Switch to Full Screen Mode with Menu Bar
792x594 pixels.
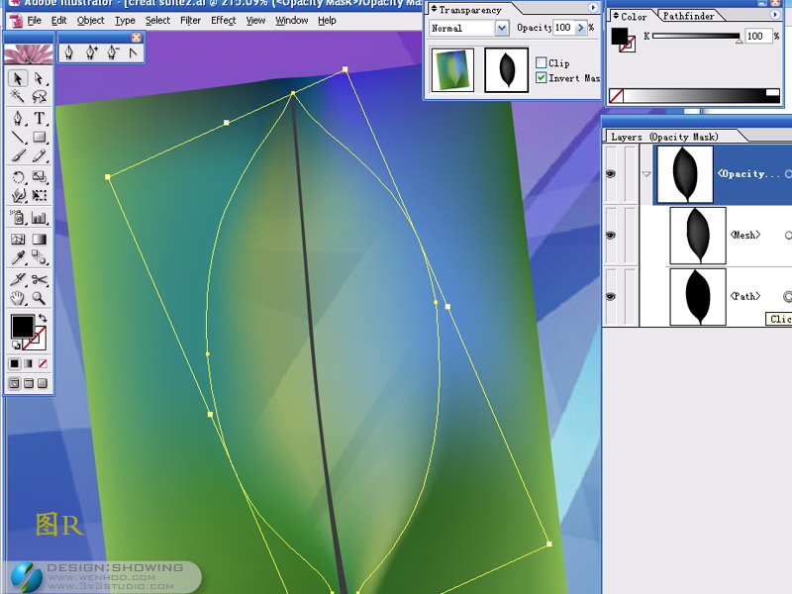[29, 383]
